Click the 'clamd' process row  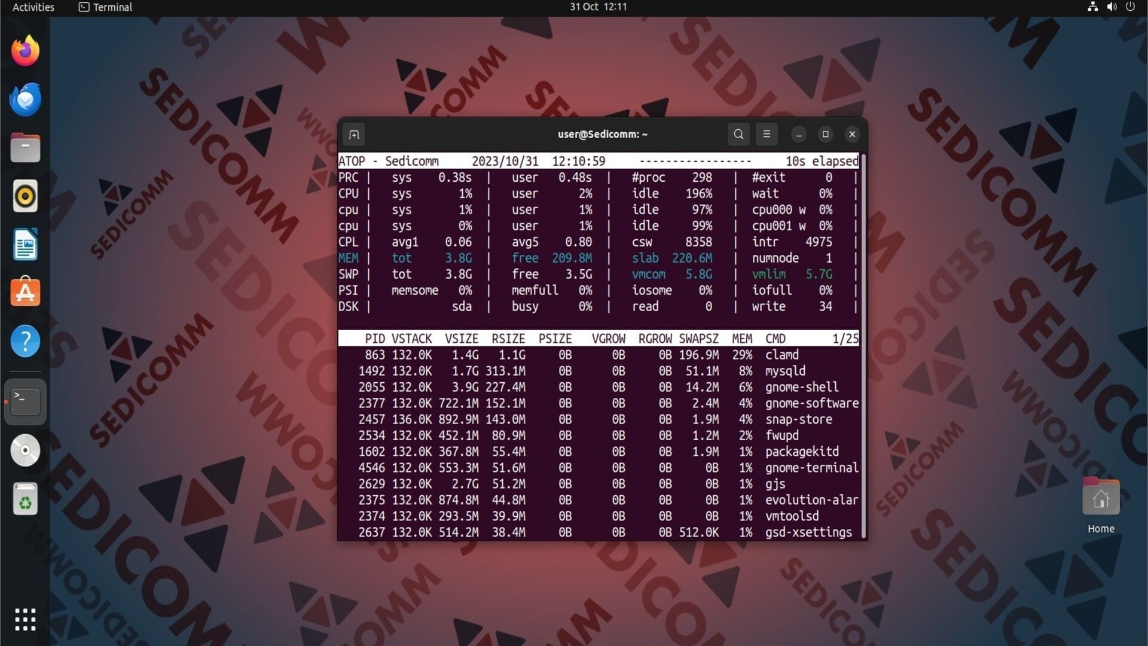pyautogui.click(x=598, y=355)
